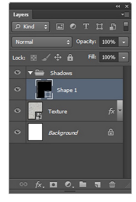Filter for adjustment layers icon
This screenshot has height=202, width=136.
click(73, 27)
